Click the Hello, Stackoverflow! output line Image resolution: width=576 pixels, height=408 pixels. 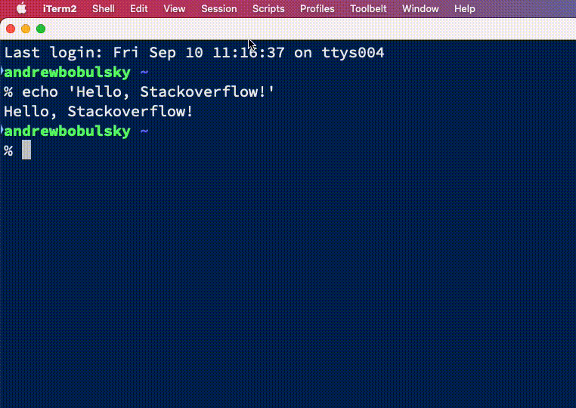(98, 112)
